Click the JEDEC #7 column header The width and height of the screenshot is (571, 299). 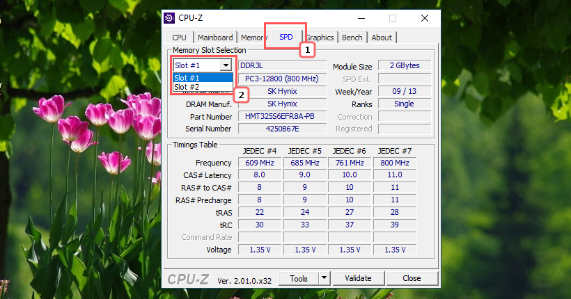(395, 151)
